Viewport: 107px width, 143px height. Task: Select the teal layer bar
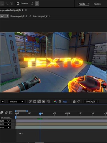[x=62, y=127]
